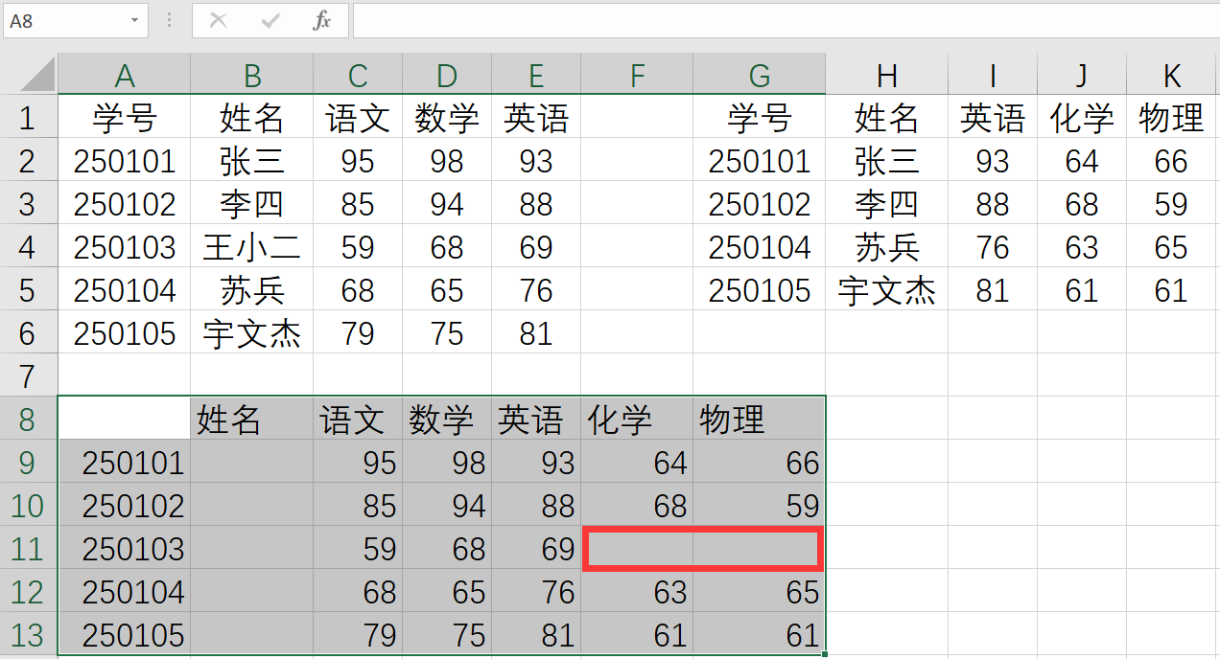
Task: Click the fill handle at selection corner
Action: click(x=825, y=655)
